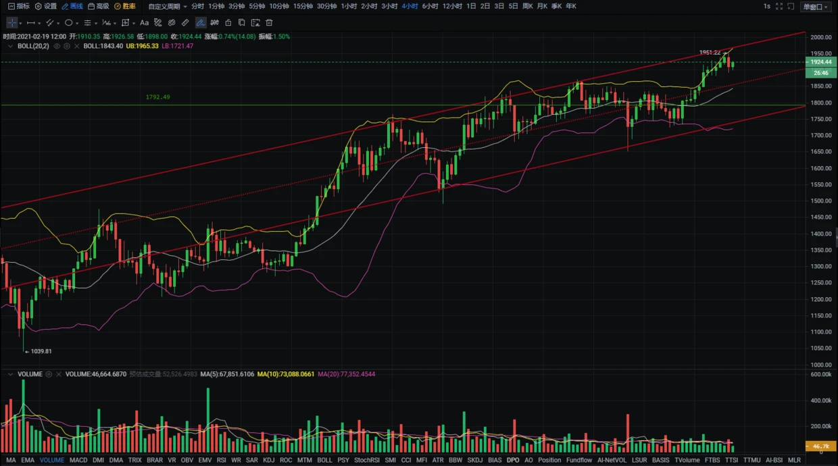Open channel tool dropdown arrow
Viewport: 838px width, 466px height.
tap(58, 23)
